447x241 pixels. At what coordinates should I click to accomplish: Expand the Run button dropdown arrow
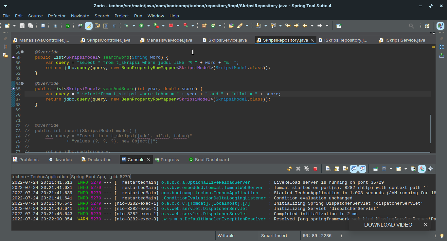point(148,26)
